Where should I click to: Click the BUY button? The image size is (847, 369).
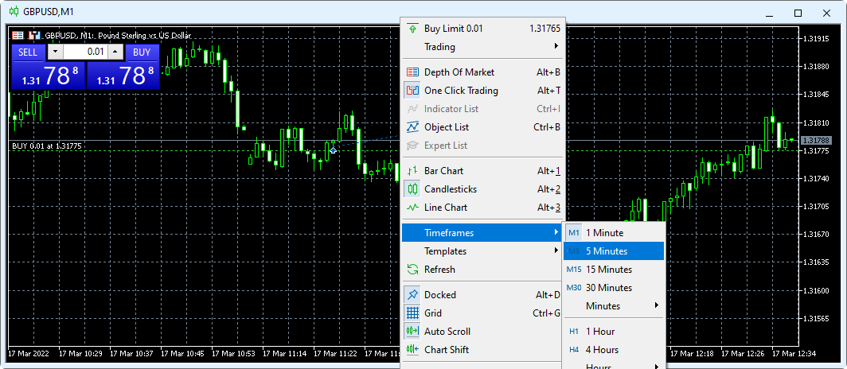(x=142, y=52)
